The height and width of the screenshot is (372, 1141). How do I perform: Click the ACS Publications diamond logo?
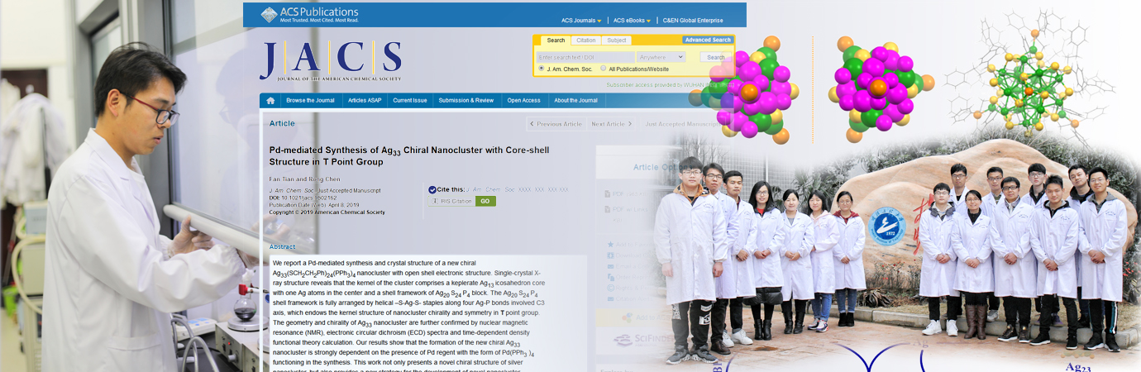click(x=270, y=15)
